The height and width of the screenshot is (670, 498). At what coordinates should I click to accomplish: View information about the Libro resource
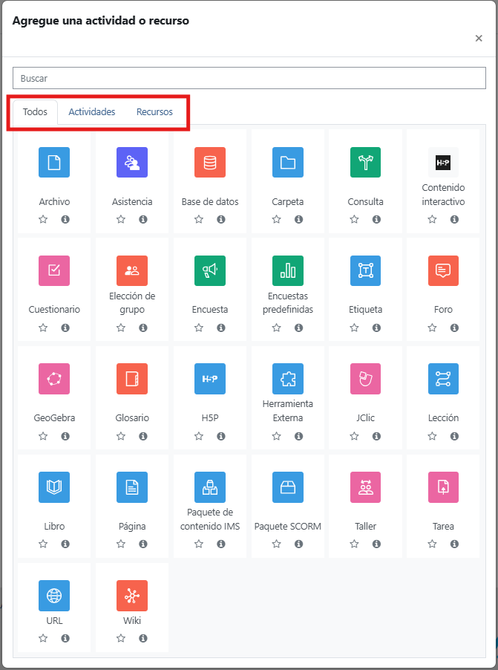coord(65,544)
